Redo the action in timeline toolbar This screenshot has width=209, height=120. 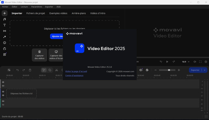24,70
